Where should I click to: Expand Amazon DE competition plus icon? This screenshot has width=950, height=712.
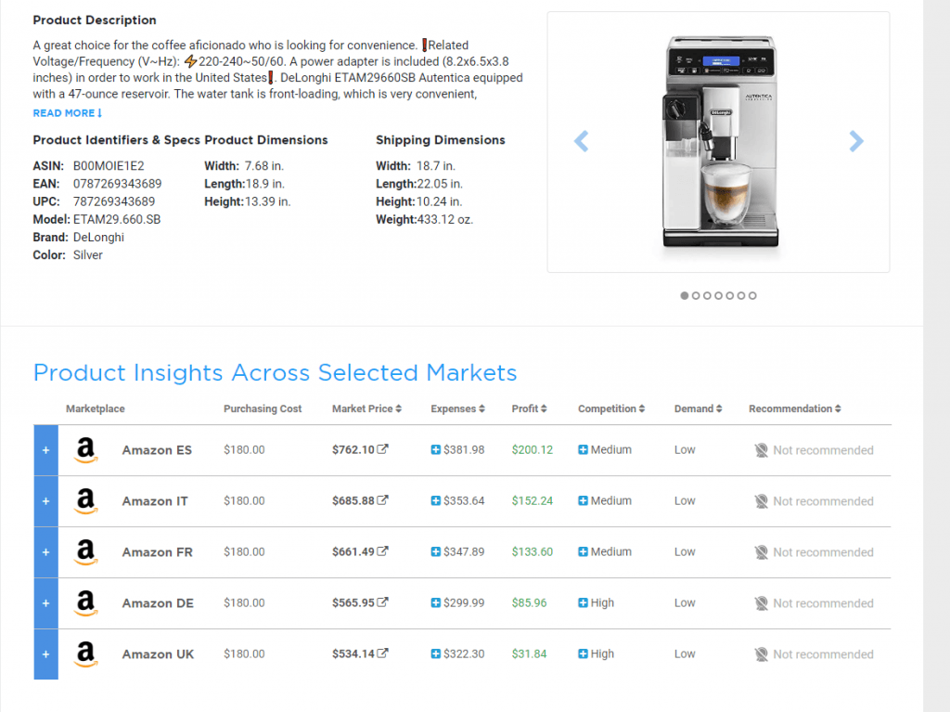(583, 602)
